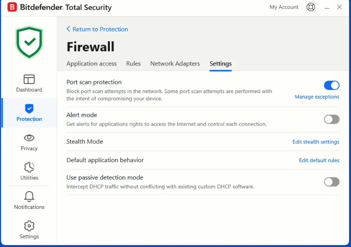Screen dimensions: 351x247
Task: Click the Port scan protection label
Action: click(94, 82)
